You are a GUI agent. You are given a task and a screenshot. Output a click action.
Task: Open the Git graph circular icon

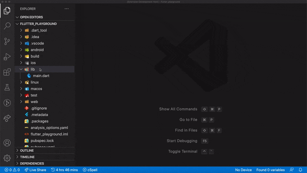point(7,103)
